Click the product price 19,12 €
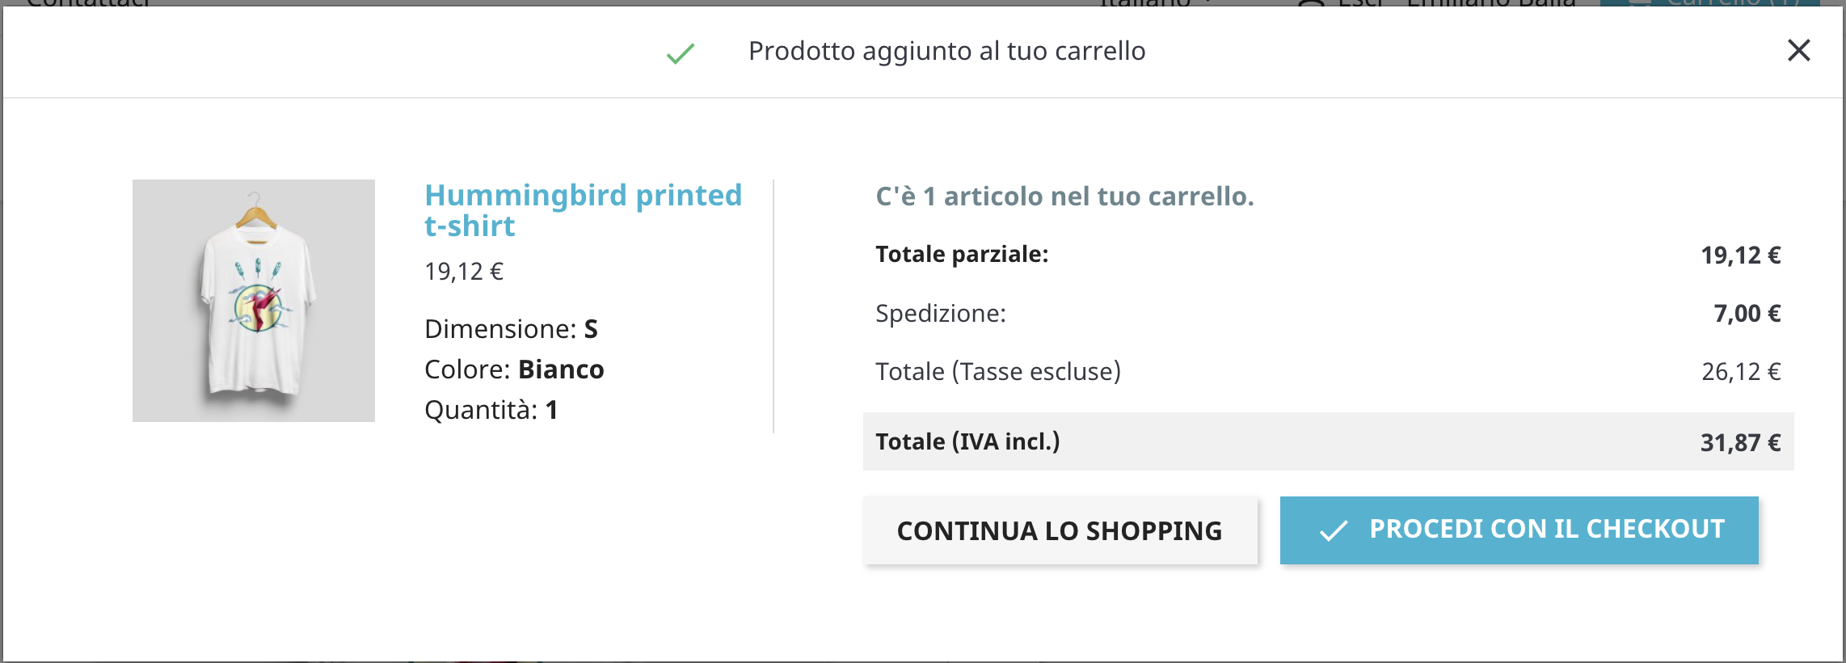 pyautogui.click(x=465, y=272)
